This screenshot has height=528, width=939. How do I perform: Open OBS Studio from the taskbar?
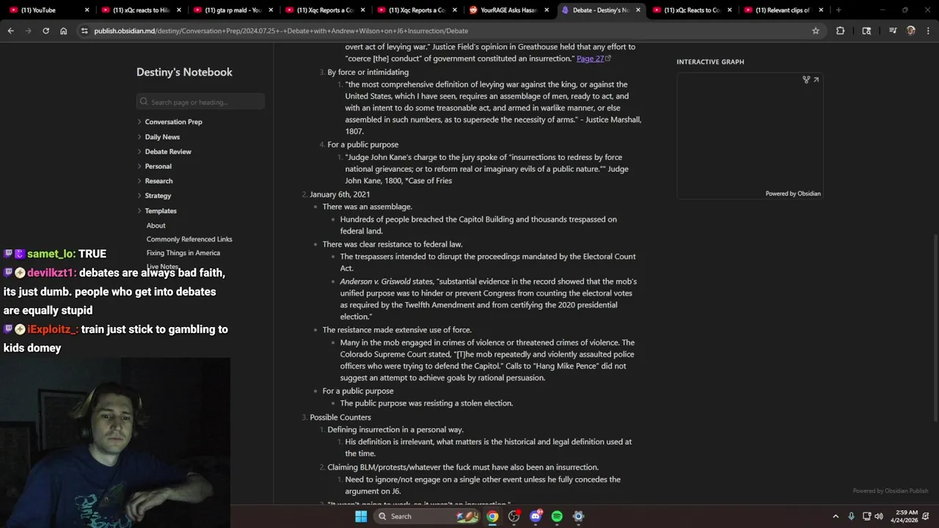tap(514, 516)
